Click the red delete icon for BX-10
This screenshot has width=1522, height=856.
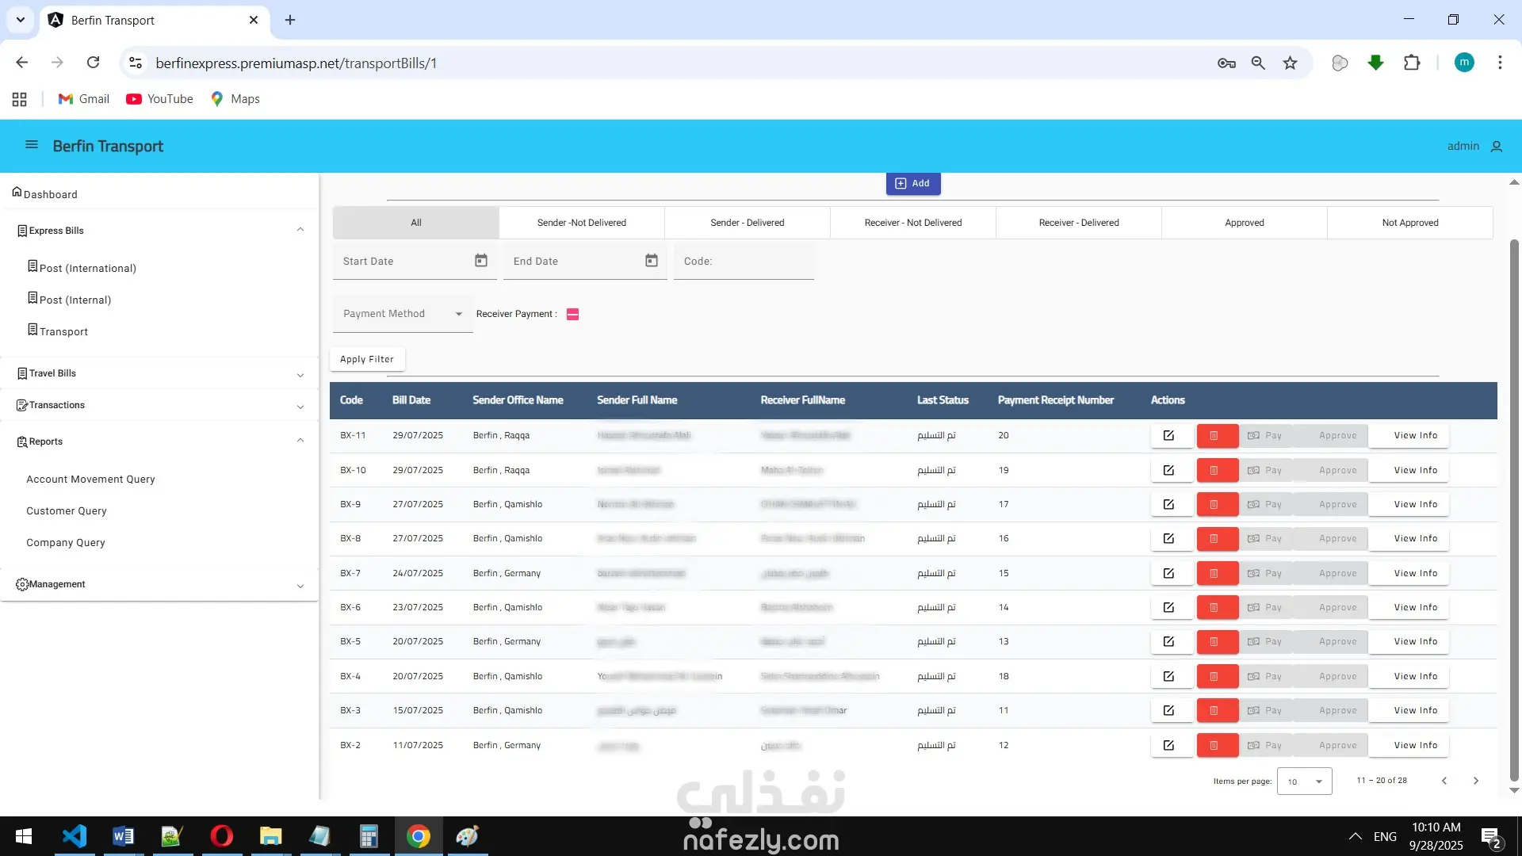pos(1214,470)
